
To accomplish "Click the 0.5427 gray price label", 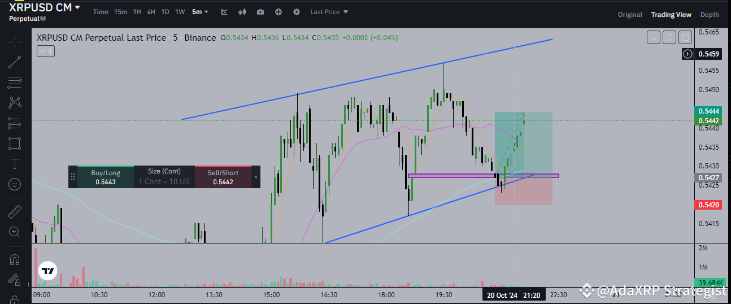I will (708, 177).
